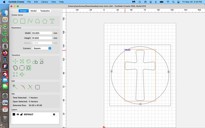
Task: Open Firefox from the Dock
Action: pyautogui.click(x=5, y=53)
